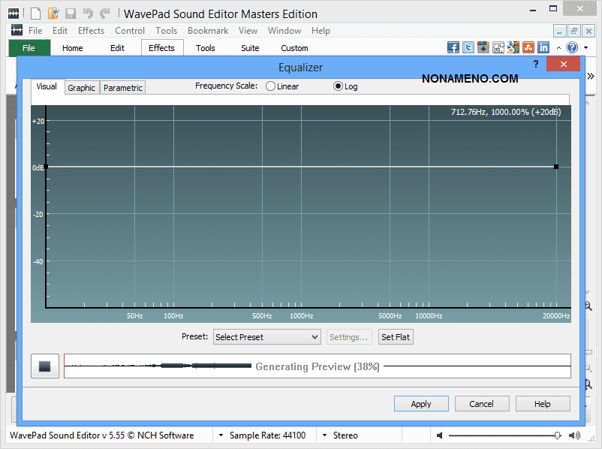
Task: Click the New File icon in title bar
Action: (x=35, y=14)
